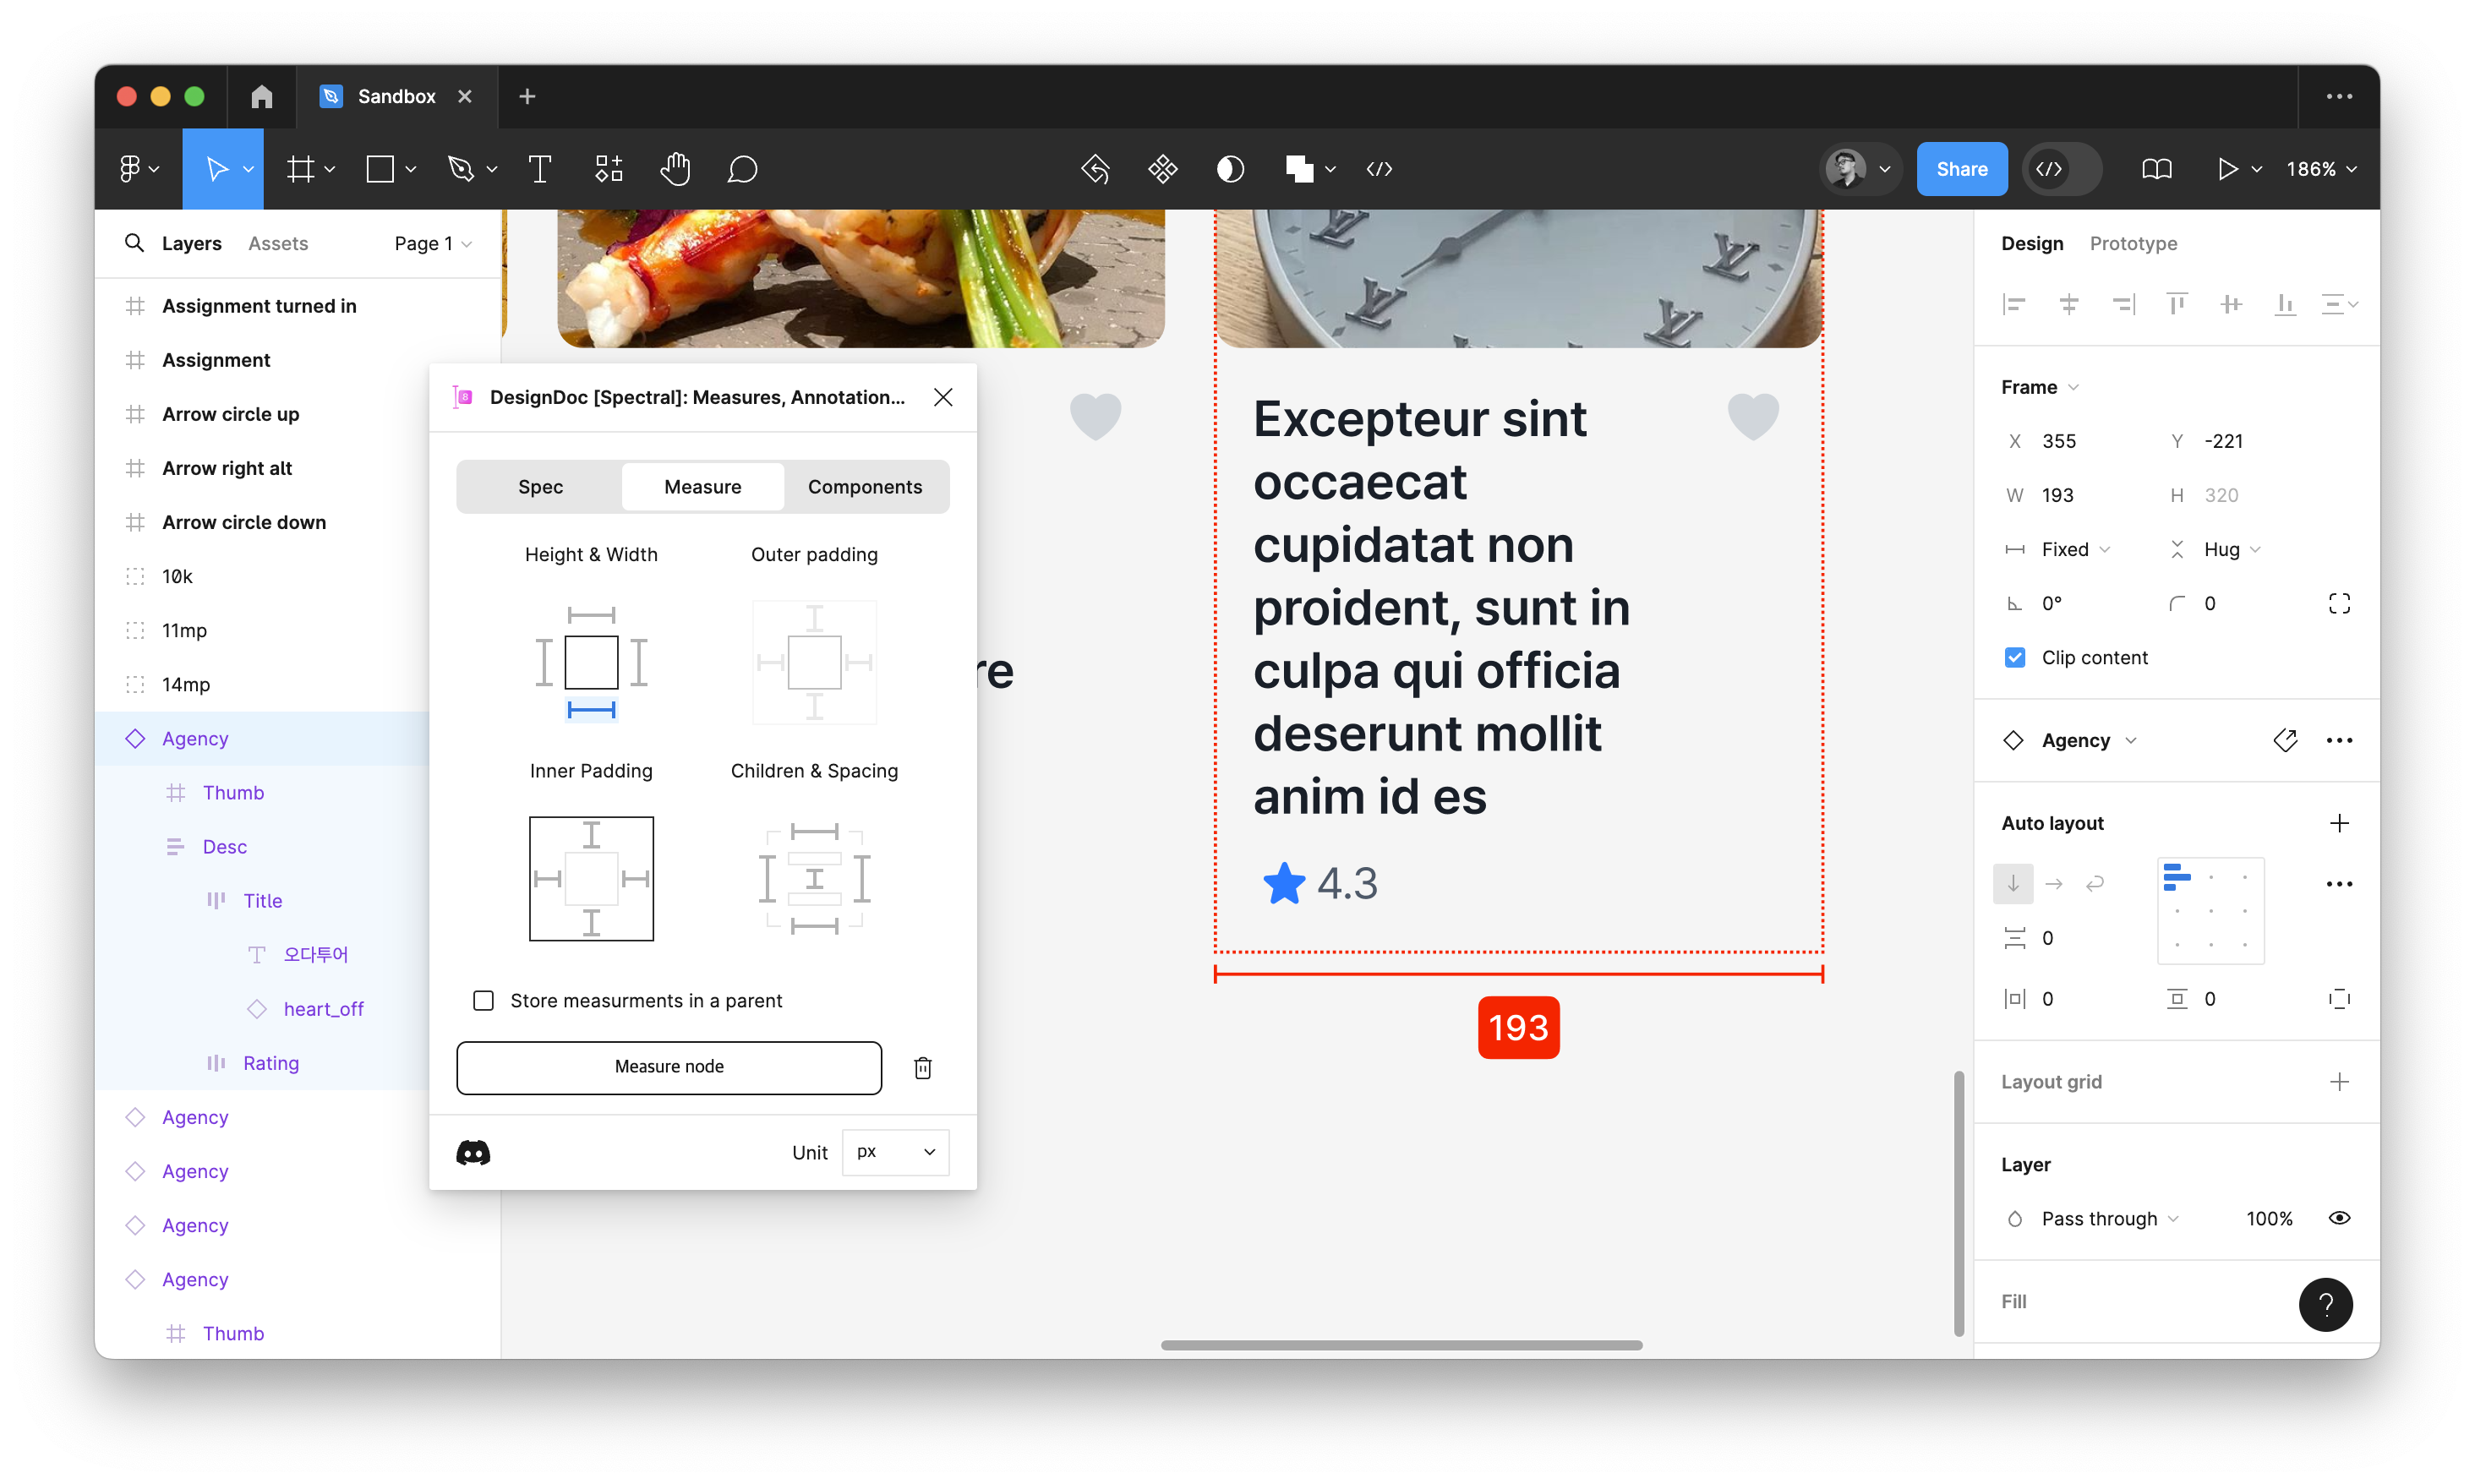Toggle Clip content checkbox
The width and height of the screenshot is (2475, 1484).
(2015, 658)
